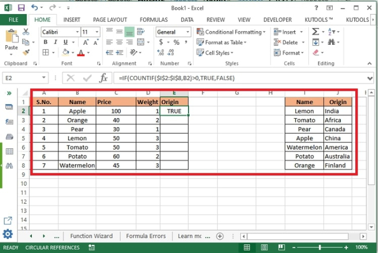This screenshot has width=378, height=253.
Task: Click Decrease Indent icon
Action: click(110, 52)
